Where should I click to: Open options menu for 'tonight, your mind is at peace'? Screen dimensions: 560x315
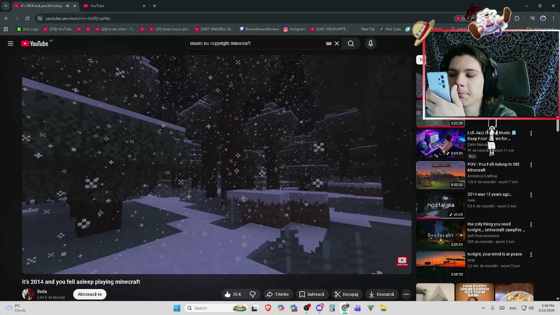(x=531, y=254)
